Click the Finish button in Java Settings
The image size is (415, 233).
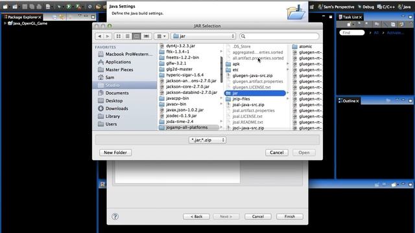[x=290, y=216]
